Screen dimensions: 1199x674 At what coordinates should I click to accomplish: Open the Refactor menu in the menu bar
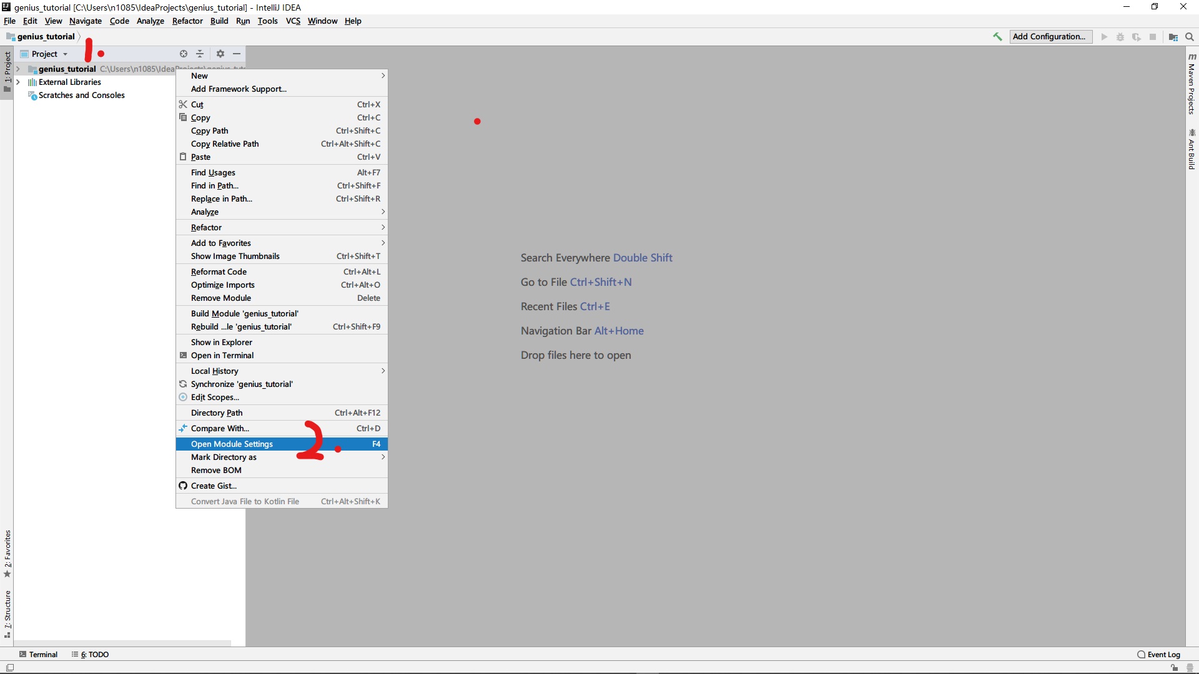point(187,21)
